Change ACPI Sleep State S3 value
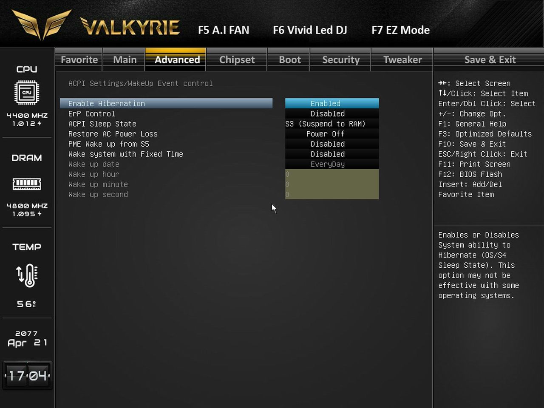544x408 pixels. pyautogui.click(x=332, y=124)
